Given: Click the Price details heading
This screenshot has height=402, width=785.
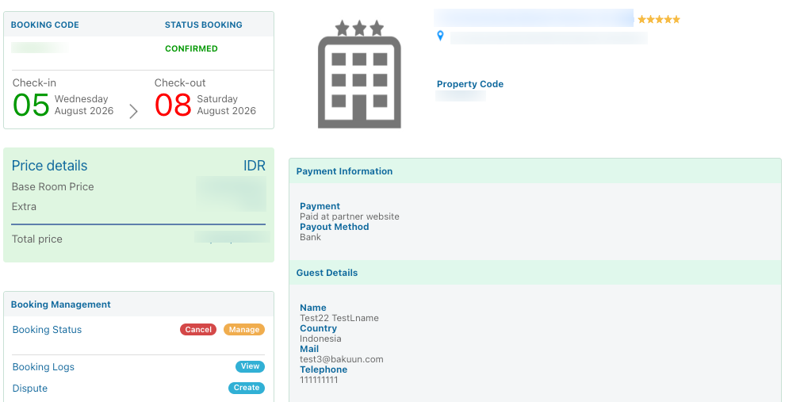Looking at the screenshot, I should click(x=50, y=166).
